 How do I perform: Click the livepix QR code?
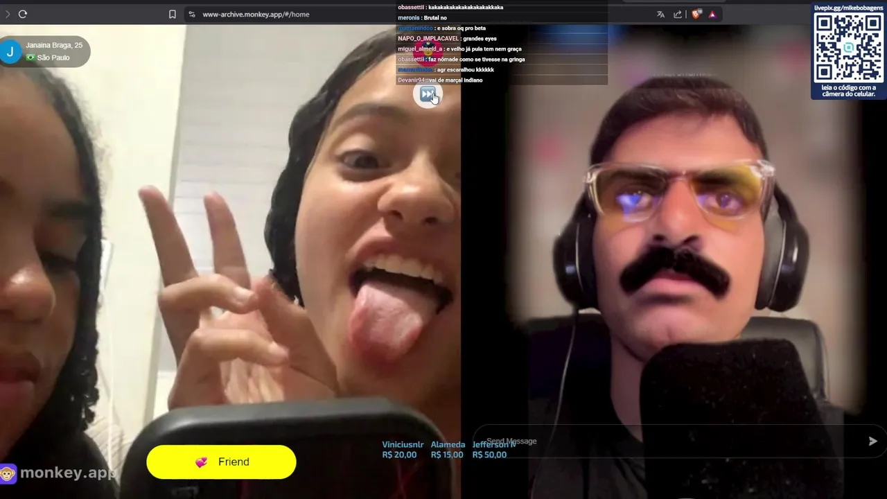[x=848, y=47]
